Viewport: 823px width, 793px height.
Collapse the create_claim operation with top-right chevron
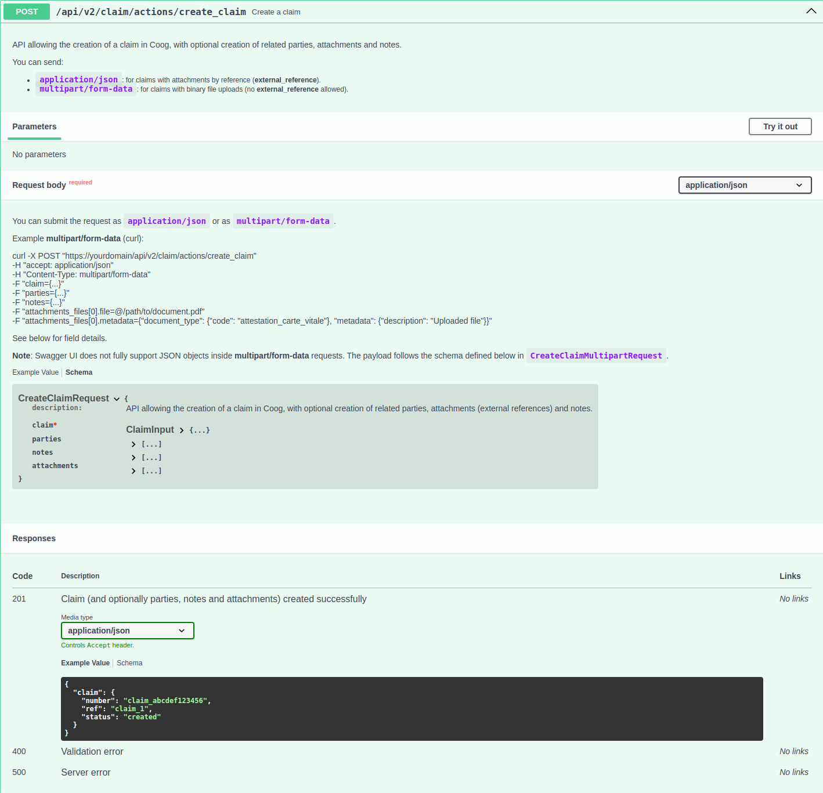(x=811, y=12)
